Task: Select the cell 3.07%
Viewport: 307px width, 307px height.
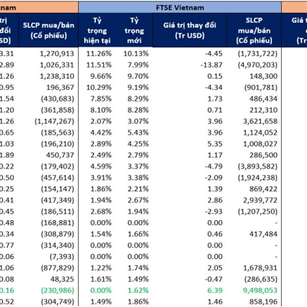Action: click(x=138, y=121)
